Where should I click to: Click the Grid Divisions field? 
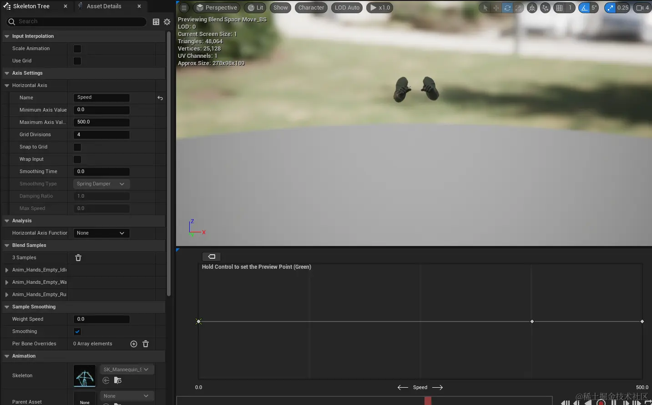coord(101,134)
